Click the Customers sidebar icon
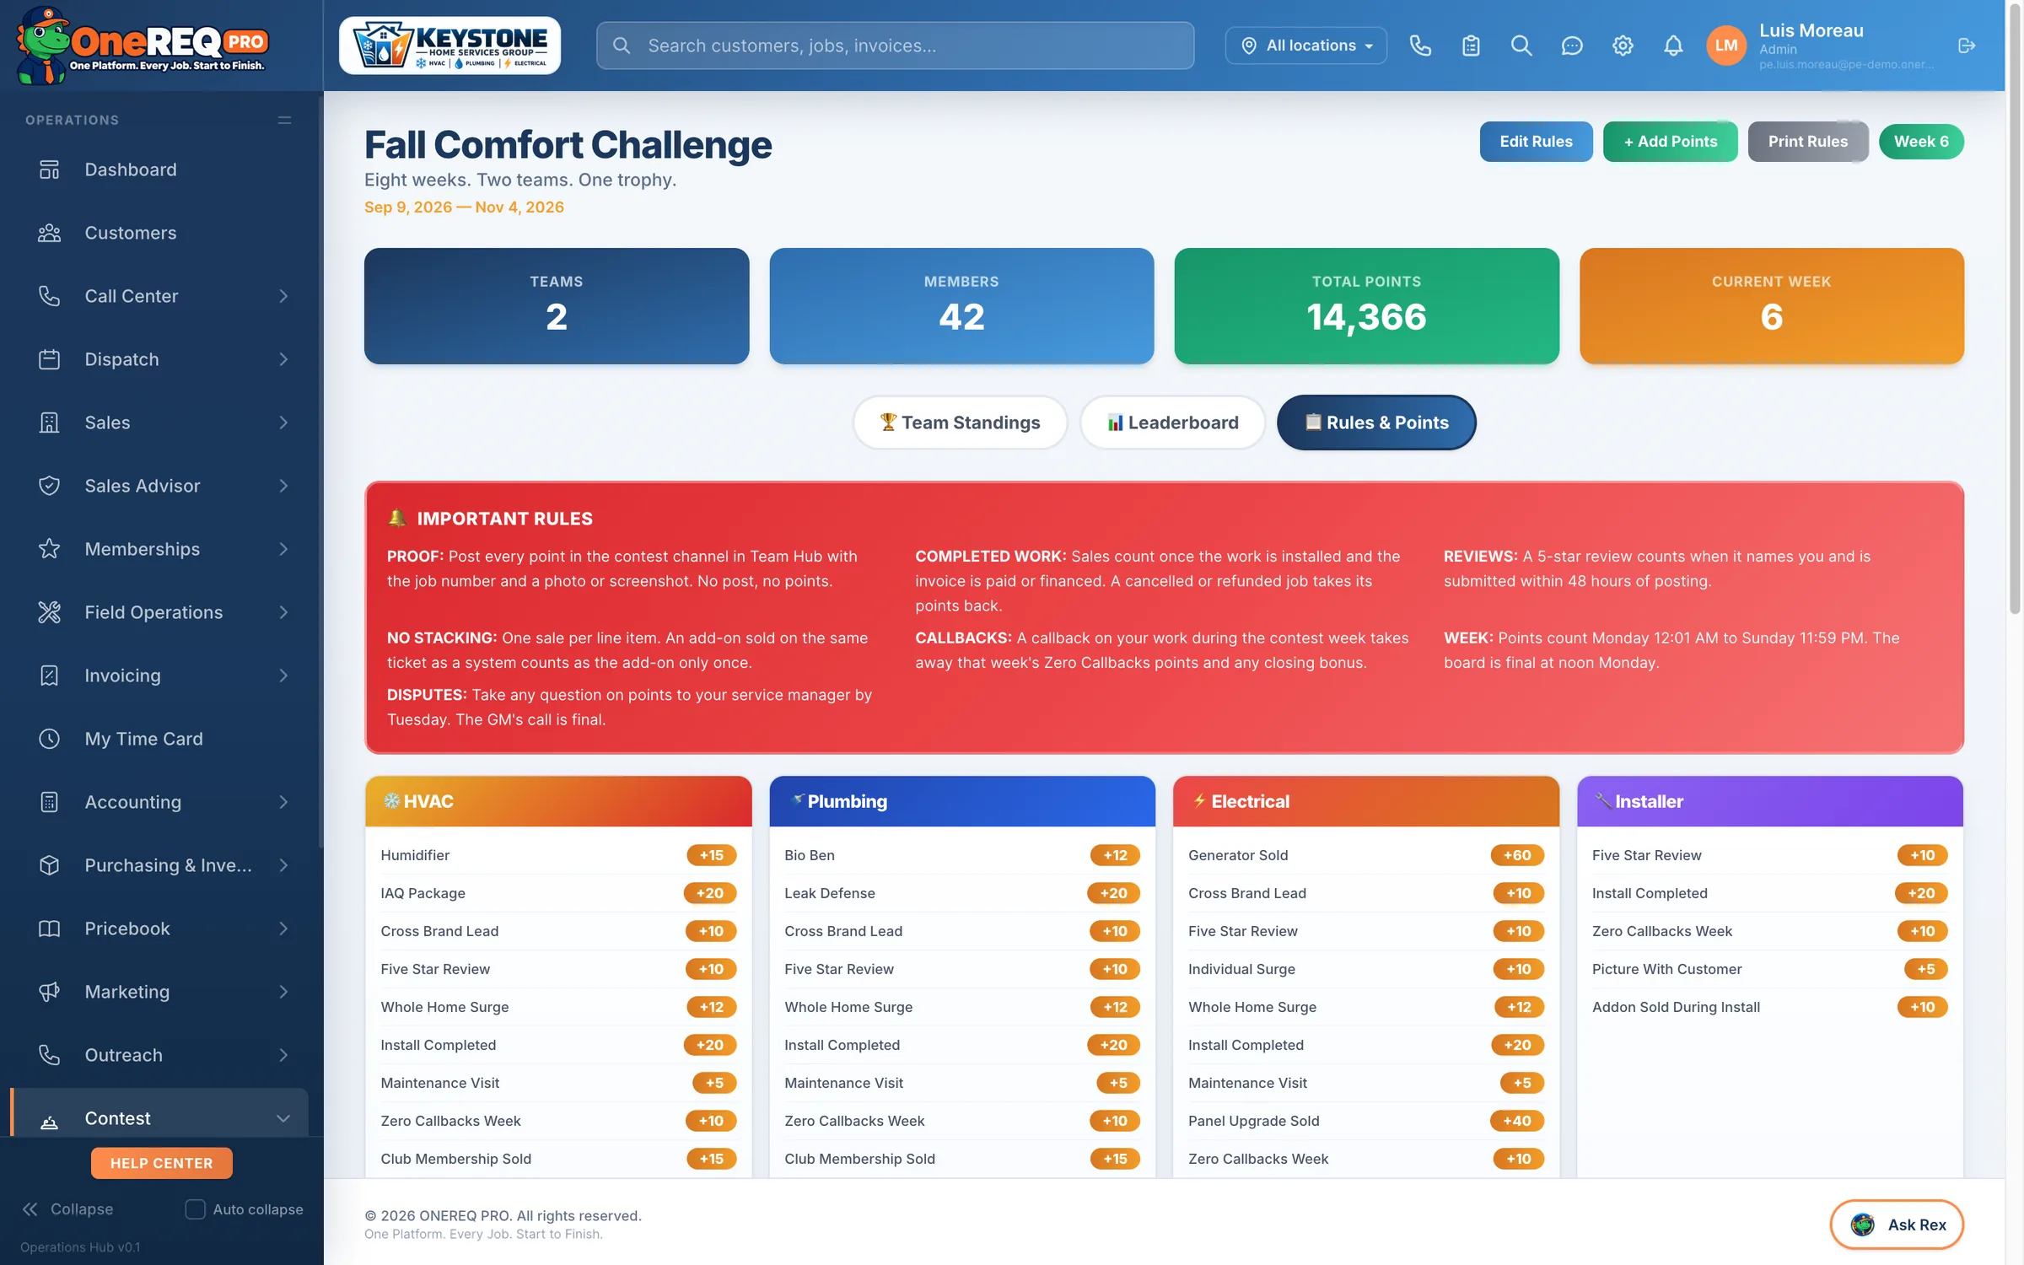This screenshot has height=1265, width=2024. [x=50, y=233]
